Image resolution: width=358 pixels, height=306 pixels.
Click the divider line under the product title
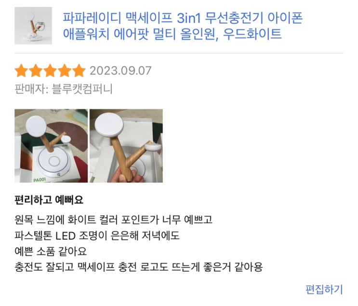click(x=179, y=53)
